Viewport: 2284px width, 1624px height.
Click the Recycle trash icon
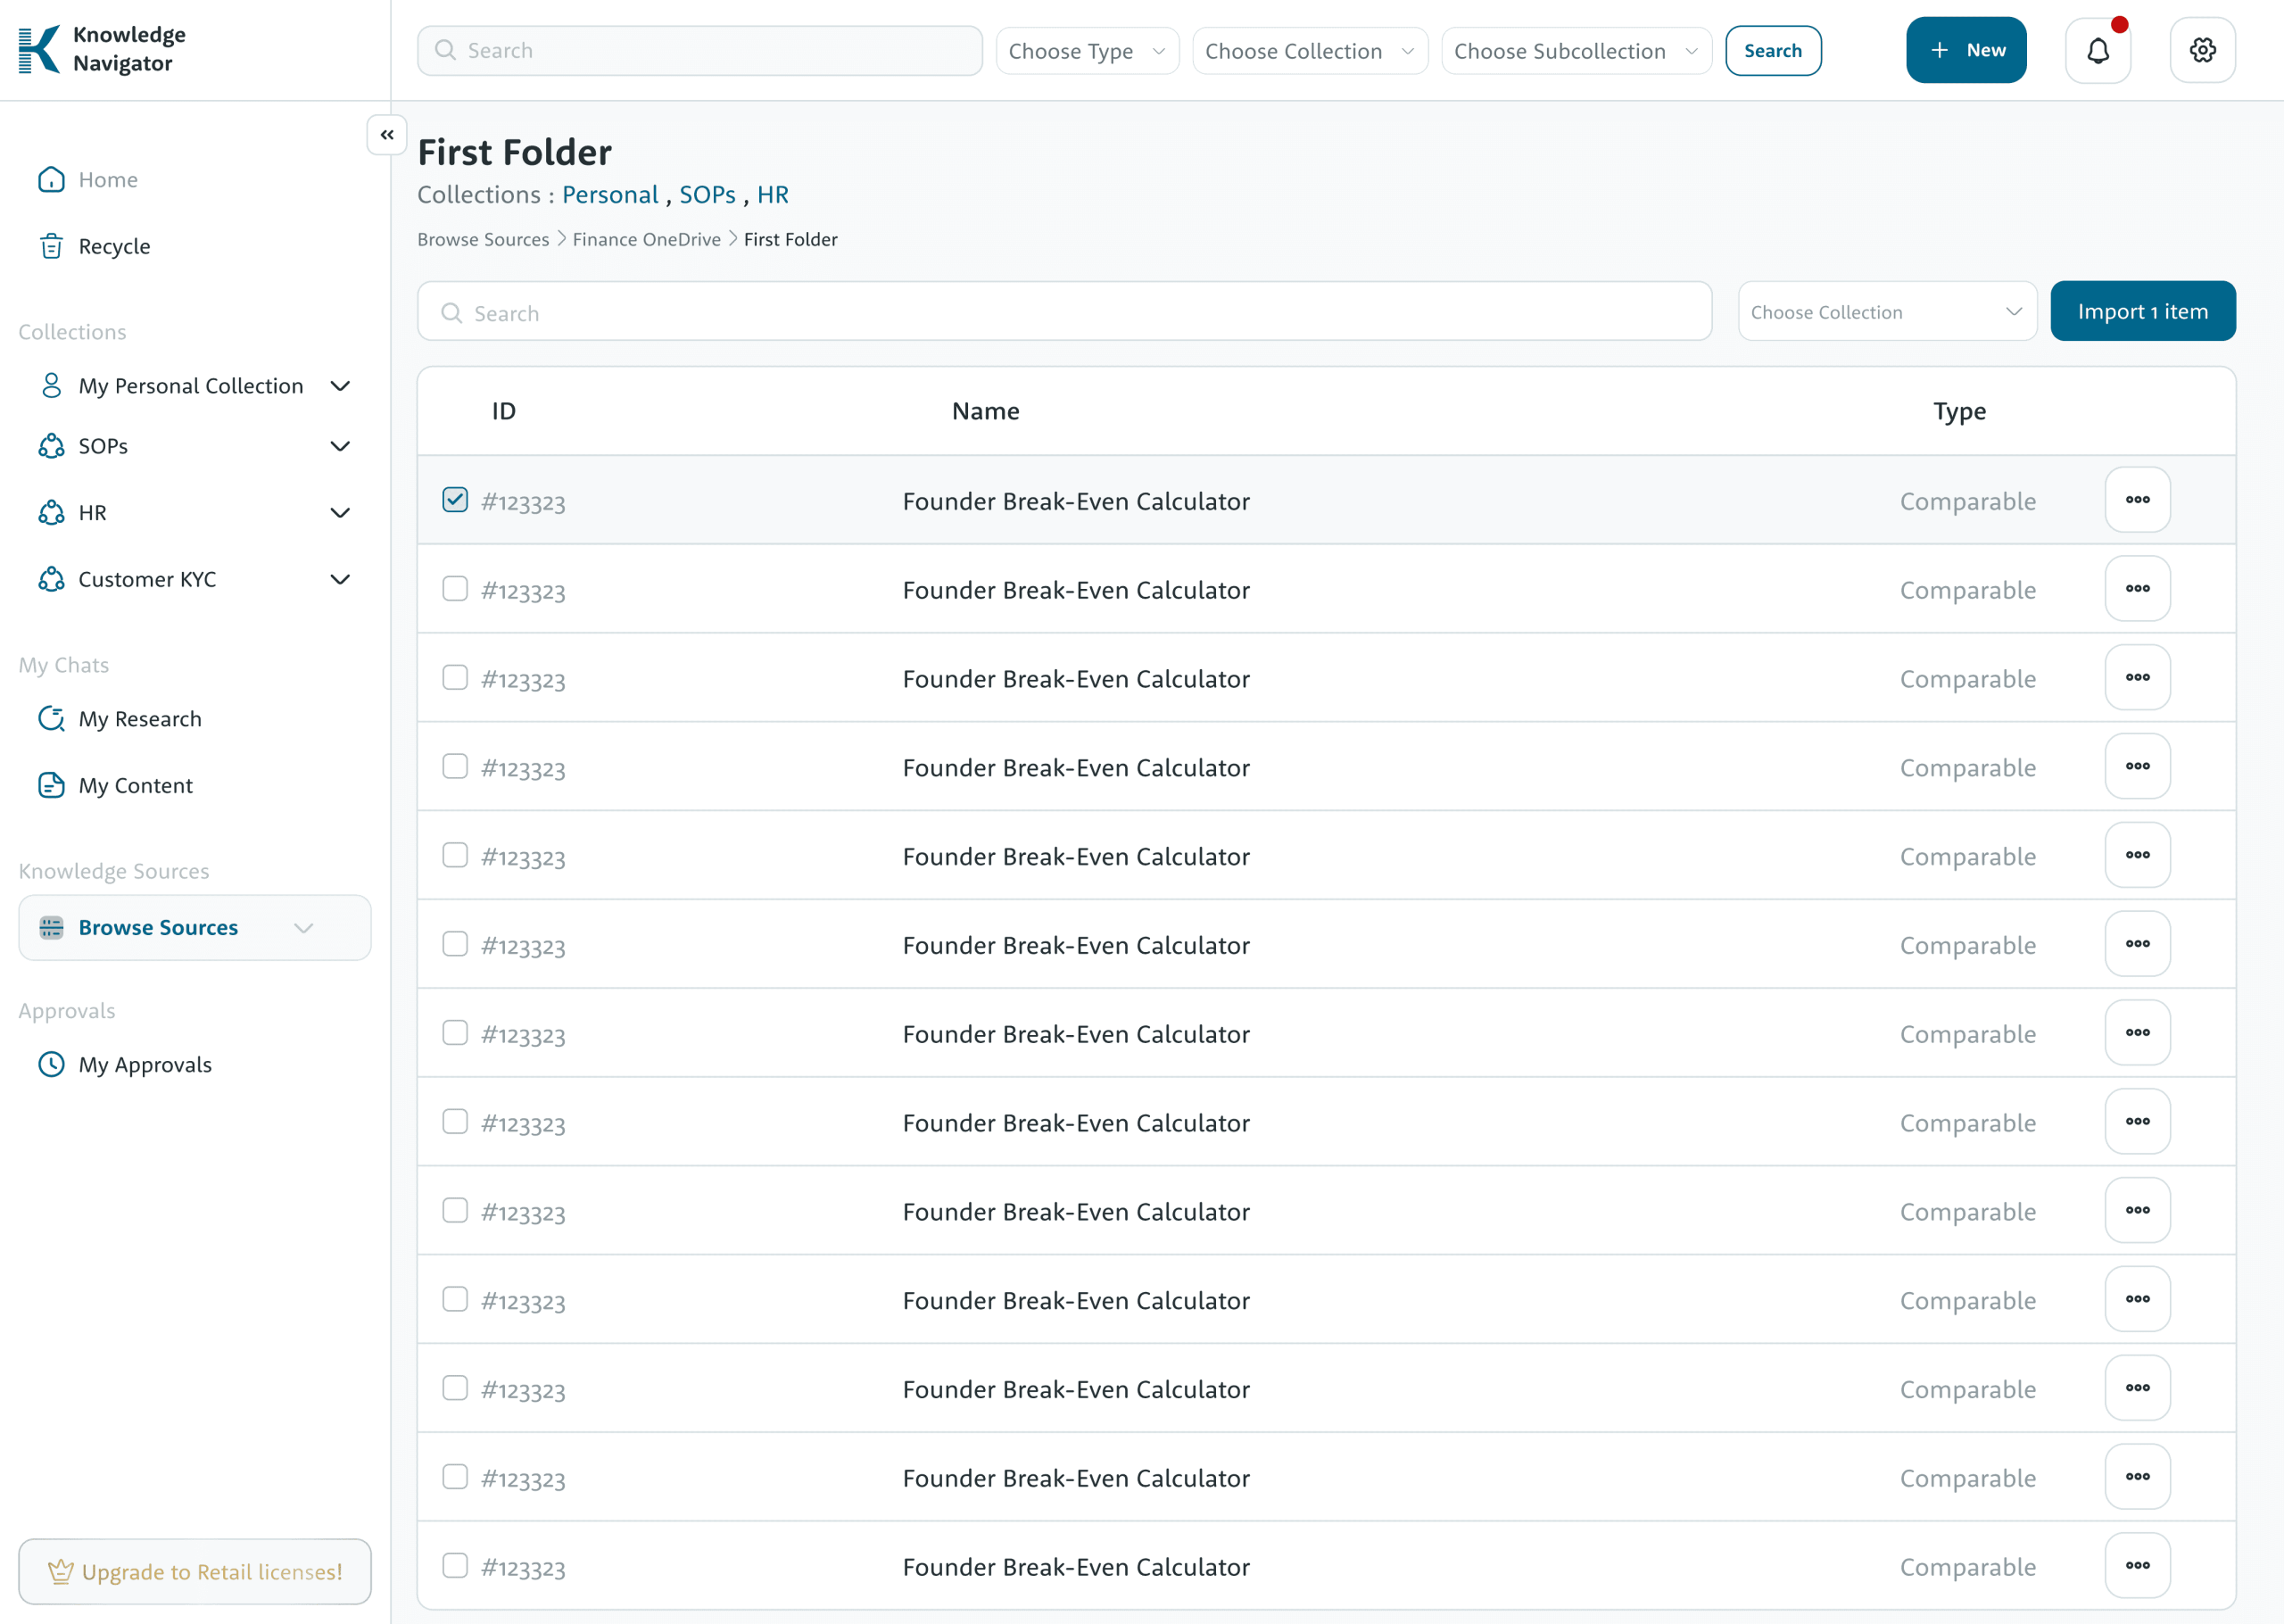(x=51, y=246)
